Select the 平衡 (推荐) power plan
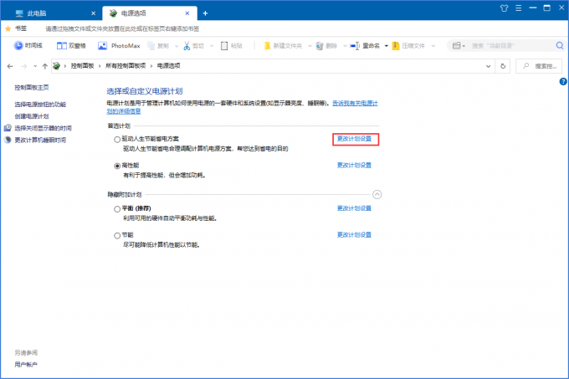The width and height of the screenshot is (569, 379). [117, 209]
